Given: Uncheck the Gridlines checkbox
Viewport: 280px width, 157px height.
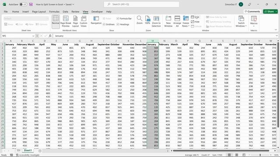Looking at the screenshot, I should (x=104, y=24).
